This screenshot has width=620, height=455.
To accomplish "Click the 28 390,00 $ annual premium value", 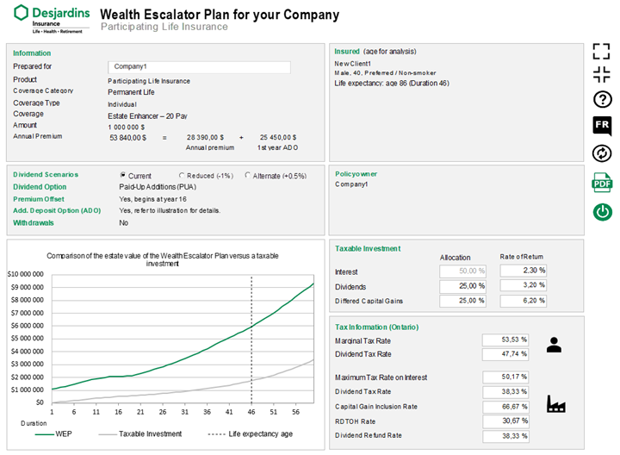I will 205,137.
